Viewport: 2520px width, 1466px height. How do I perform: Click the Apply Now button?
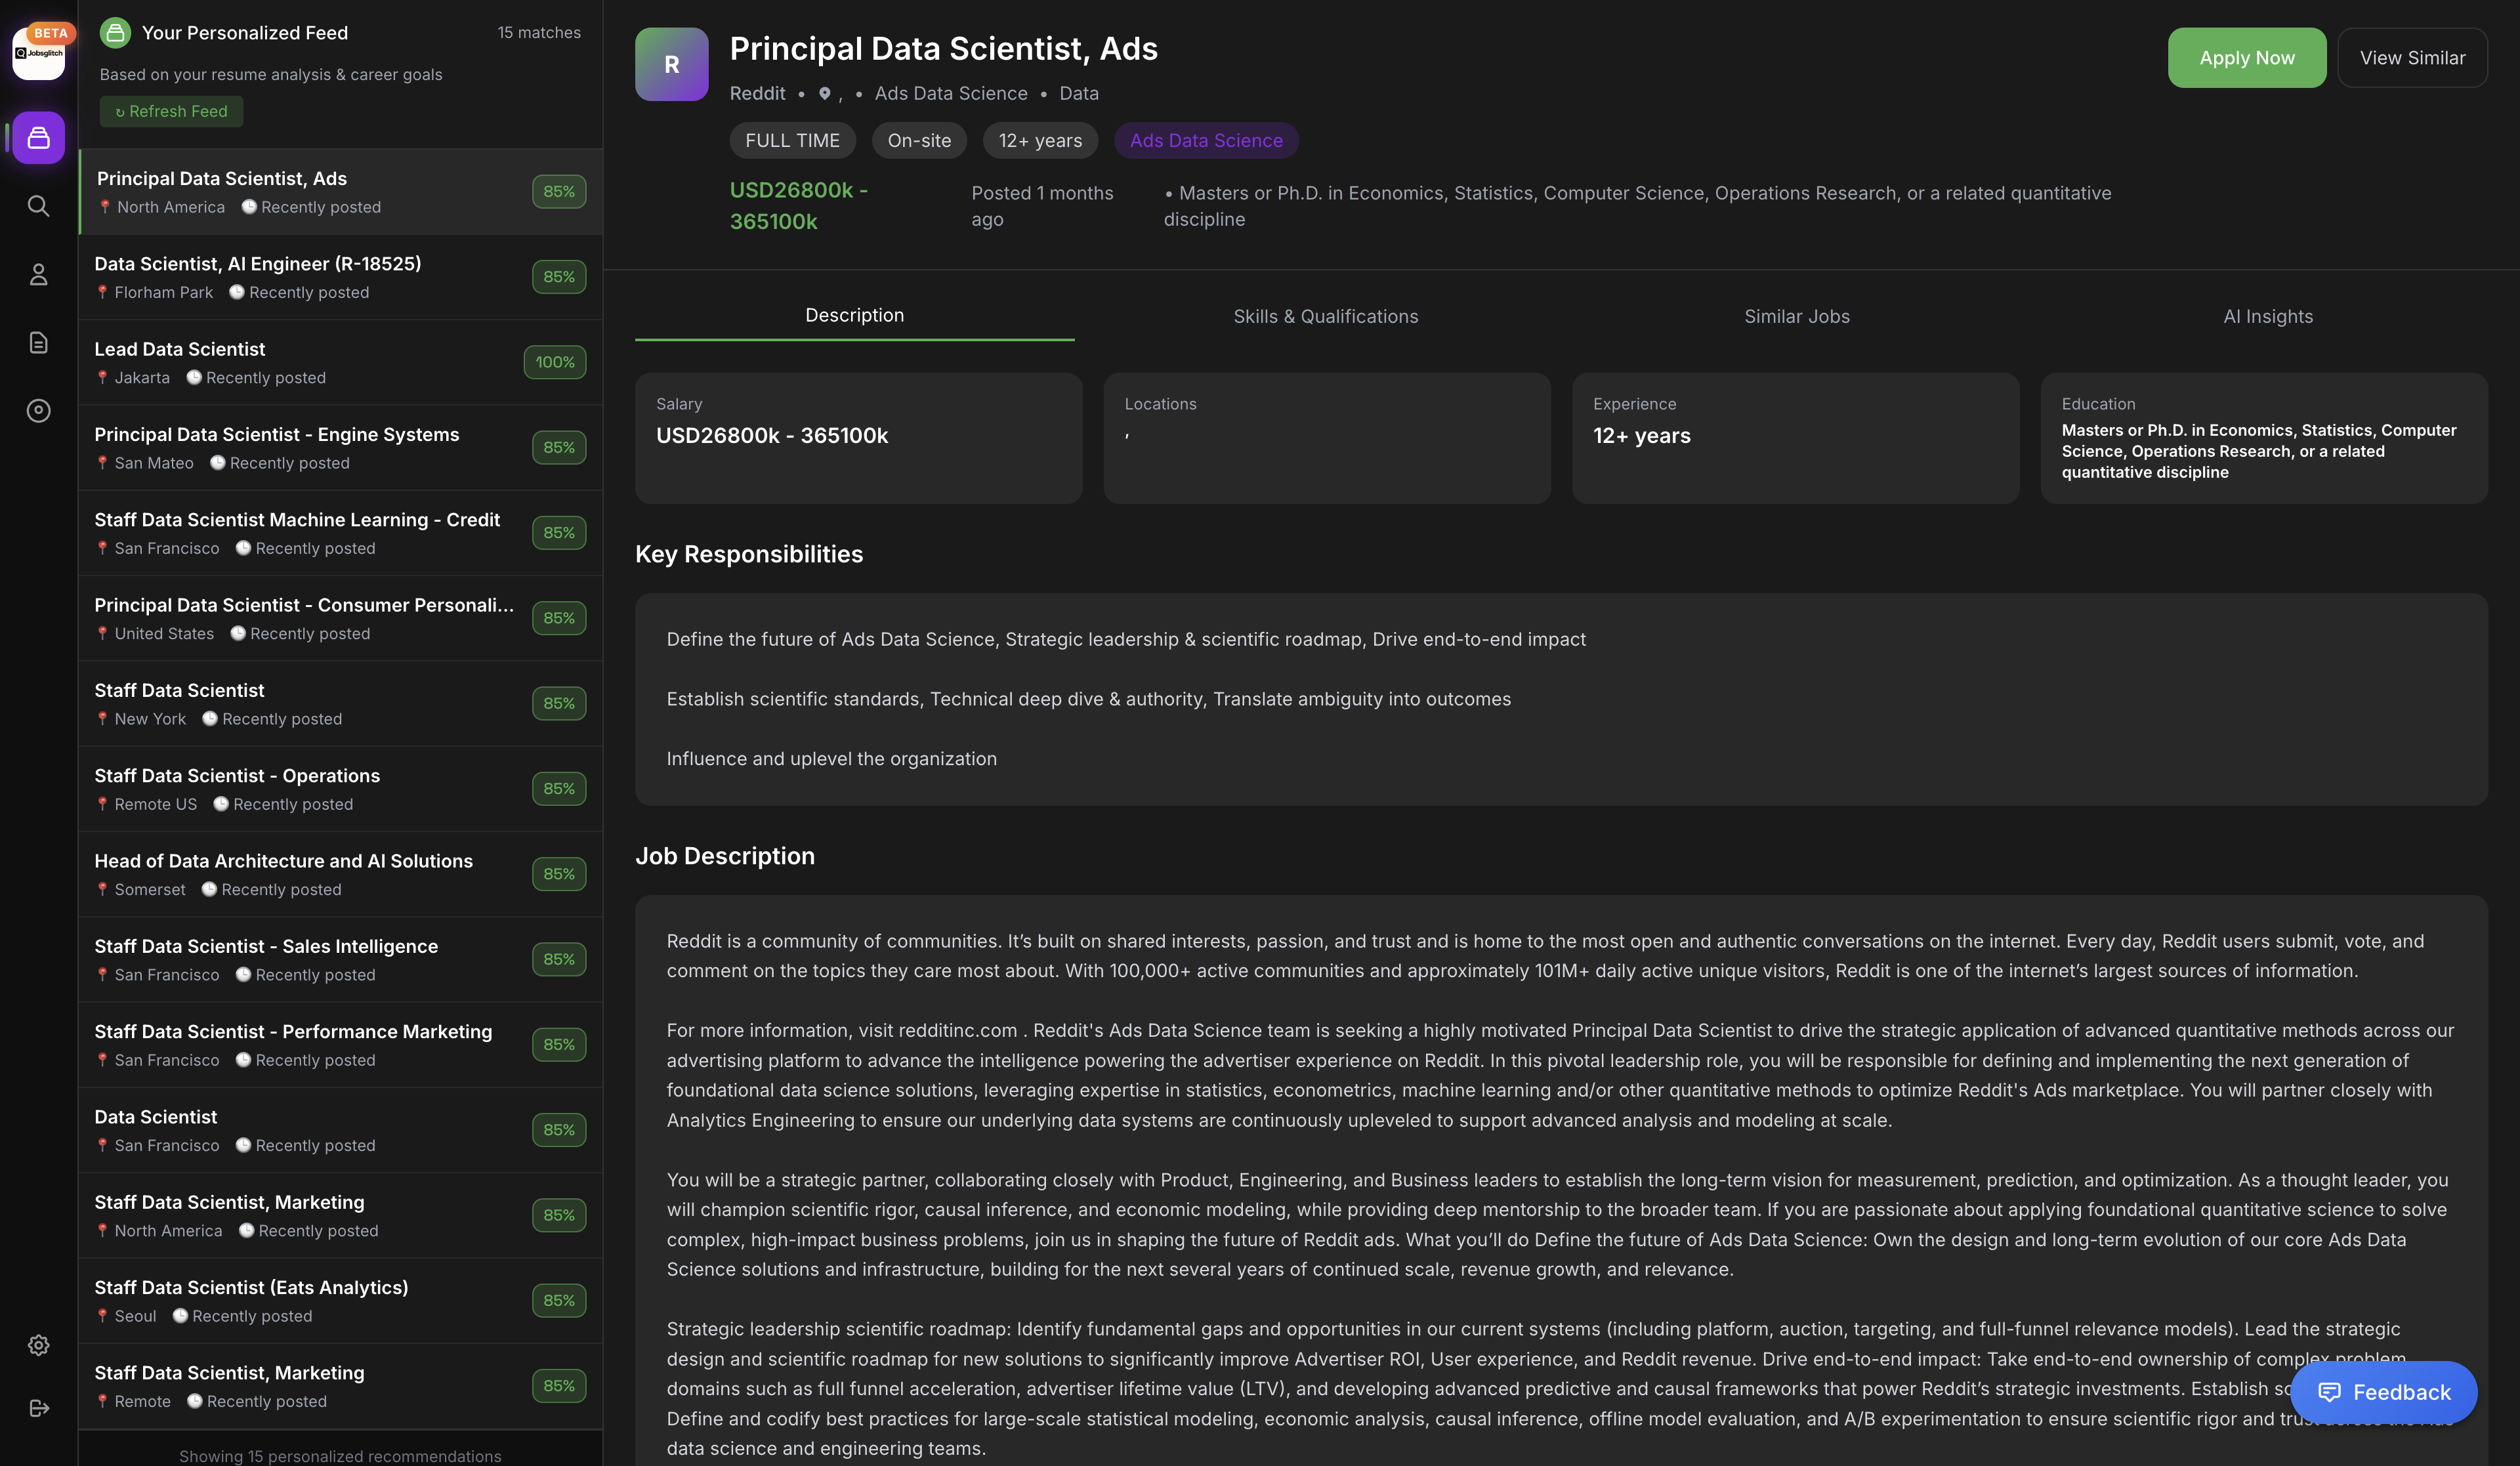[x=2246, y=57]
